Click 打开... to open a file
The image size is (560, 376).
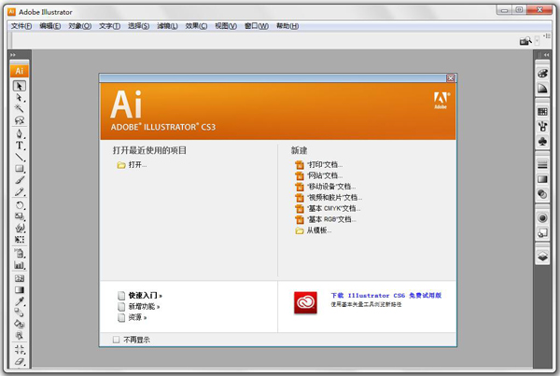tap(137, 164)
